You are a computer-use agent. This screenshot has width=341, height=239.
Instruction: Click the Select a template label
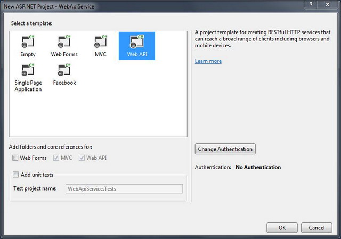31,23
